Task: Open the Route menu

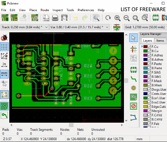Action: pyautogui.click(x=45, y=10)
